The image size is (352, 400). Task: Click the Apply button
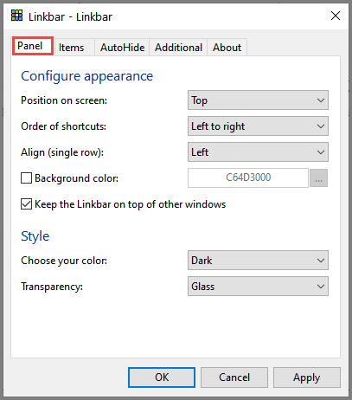pos(307,377)
